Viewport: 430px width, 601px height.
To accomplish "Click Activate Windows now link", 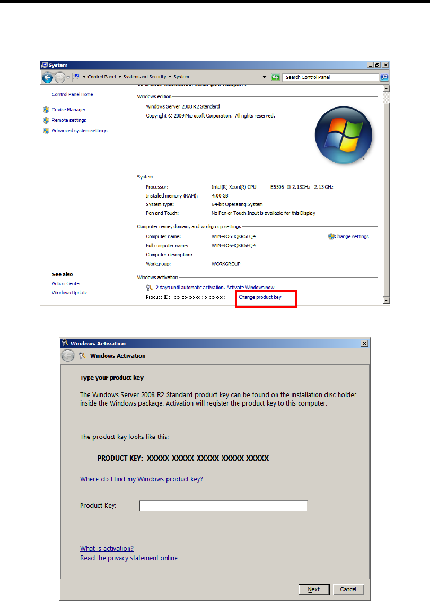I will [250, 288].
